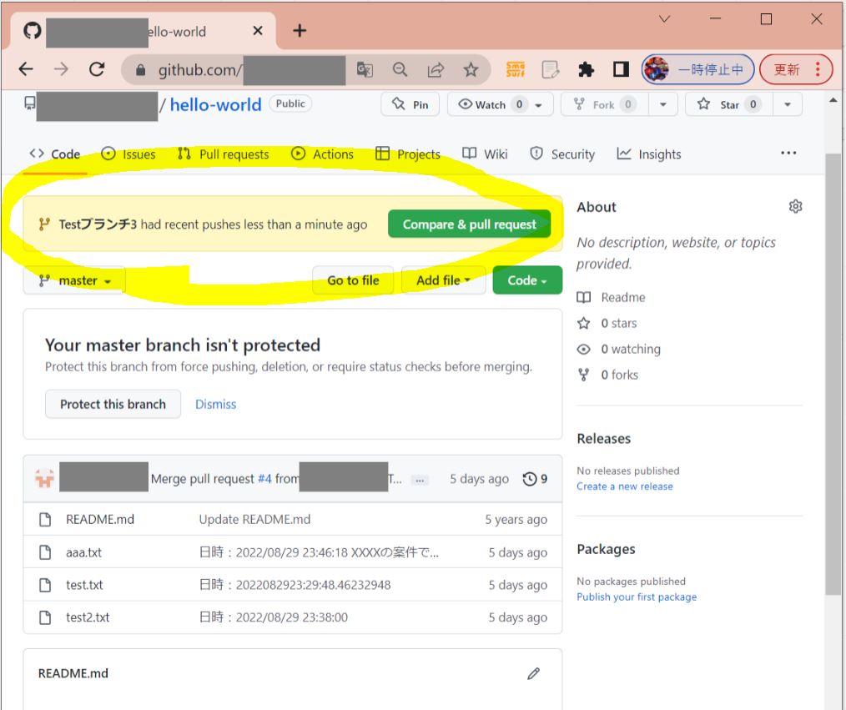This screenshot has height=710, width=846.
Task: Click the About section settings gear icon
Action: point(795,207)
